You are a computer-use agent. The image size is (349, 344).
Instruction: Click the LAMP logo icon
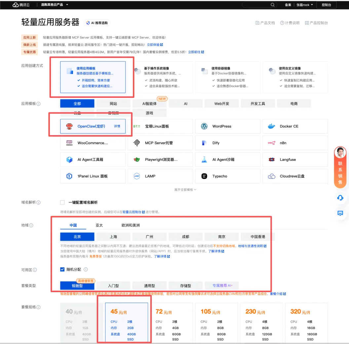137,176
